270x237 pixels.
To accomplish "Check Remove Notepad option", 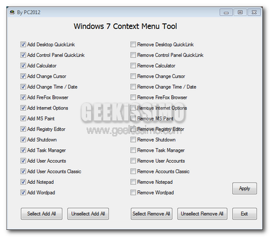I will click(x=133, y=182).
